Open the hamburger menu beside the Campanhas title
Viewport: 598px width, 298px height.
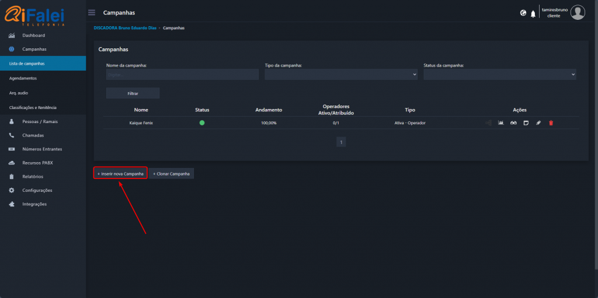(92, 13)
